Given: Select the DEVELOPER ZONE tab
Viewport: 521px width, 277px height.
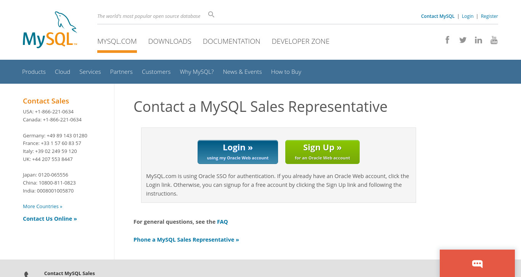Looking at the screenshot, I should (301, 41).
